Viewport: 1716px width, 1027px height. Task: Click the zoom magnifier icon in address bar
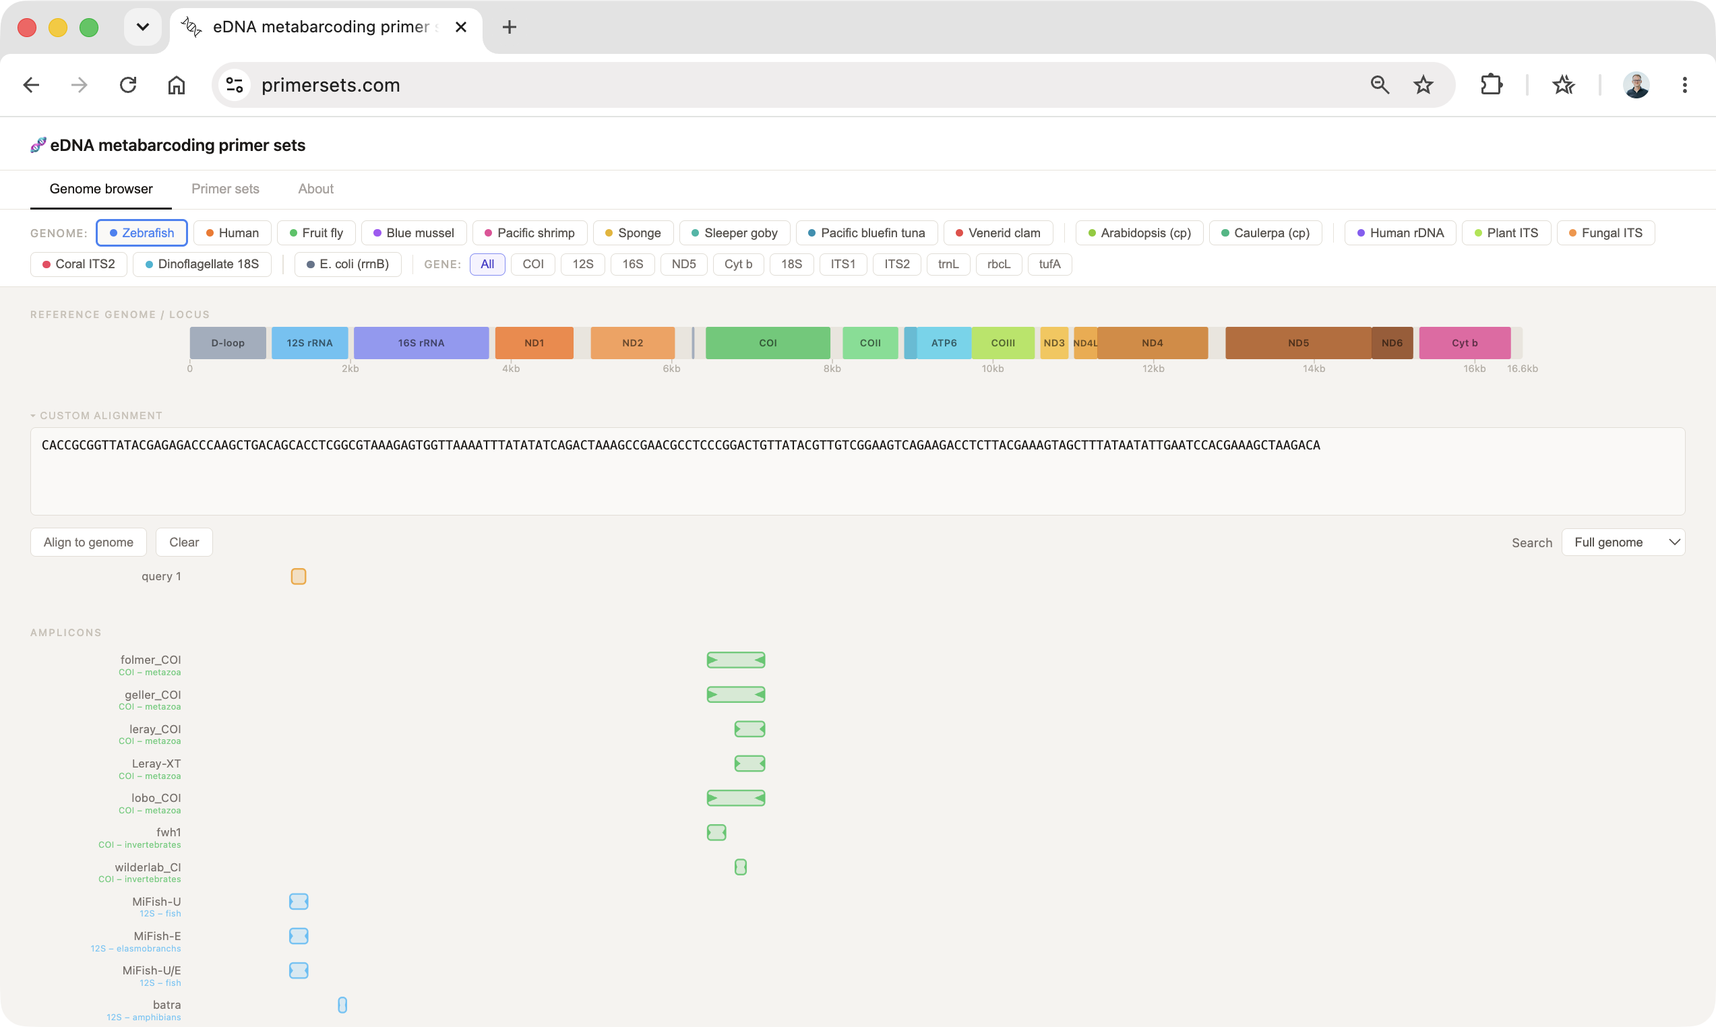1380,85
